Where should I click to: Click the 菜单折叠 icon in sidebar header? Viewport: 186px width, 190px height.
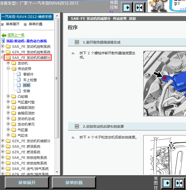click(25, 25)
